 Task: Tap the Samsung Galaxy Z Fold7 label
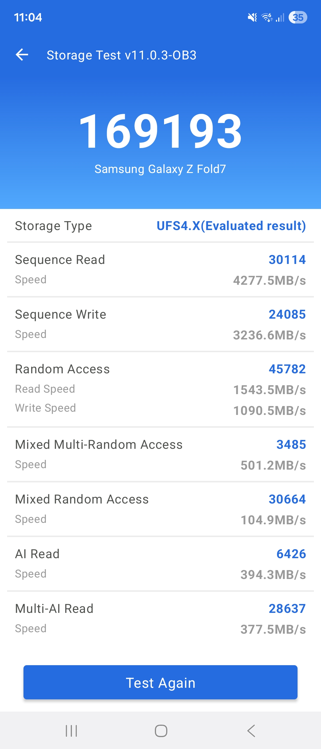160,169
